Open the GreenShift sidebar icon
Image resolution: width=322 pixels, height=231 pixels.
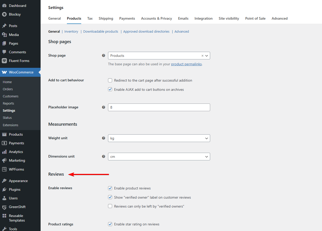4,207
